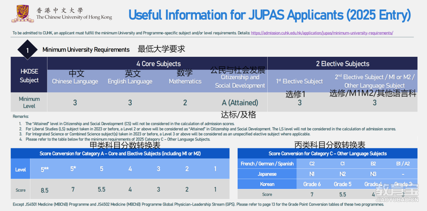Image resolution: width=427 pixels, height=211 pixels.
Task: Click 'Citizenship and Social Development' column header
Action: click(240, 82)
